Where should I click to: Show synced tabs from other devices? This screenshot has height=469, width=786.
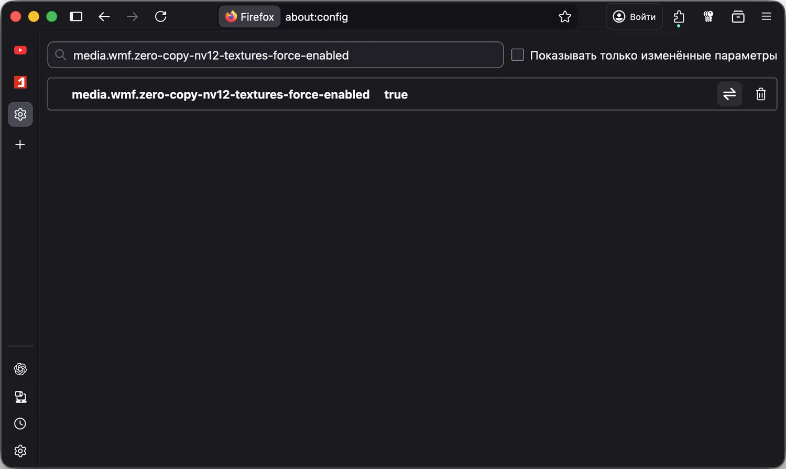click(x=20, y=397)
